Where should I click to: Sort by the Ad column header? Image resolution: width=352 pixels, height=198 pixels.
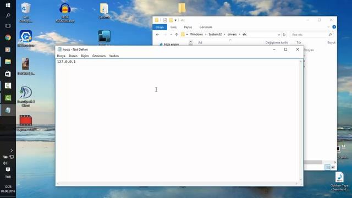[200, 42]
